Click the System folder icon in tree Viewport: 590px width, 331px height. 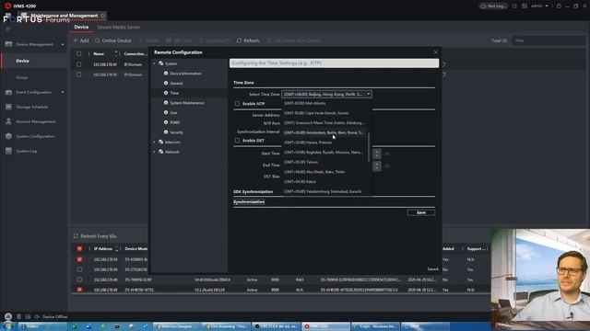161,63
